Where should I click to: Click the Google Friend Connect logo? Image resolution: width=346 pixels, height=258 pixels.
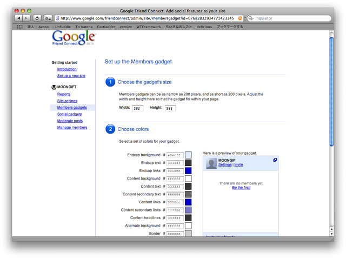point(74,38)
